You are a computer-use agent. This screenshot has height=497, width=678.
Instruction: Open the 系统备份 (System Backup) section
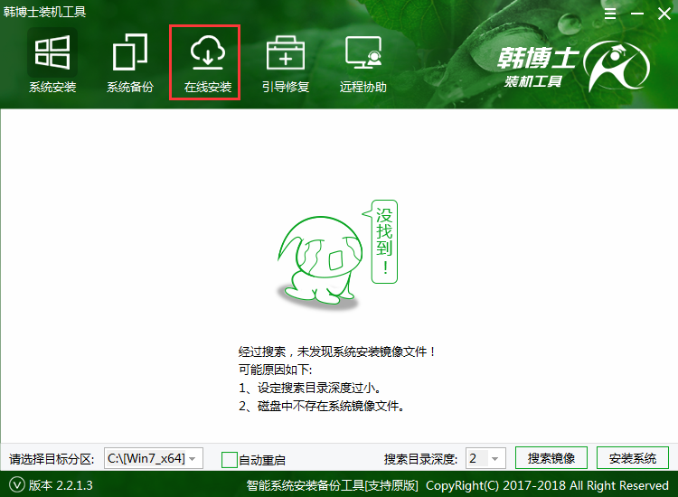coord(129,63)
